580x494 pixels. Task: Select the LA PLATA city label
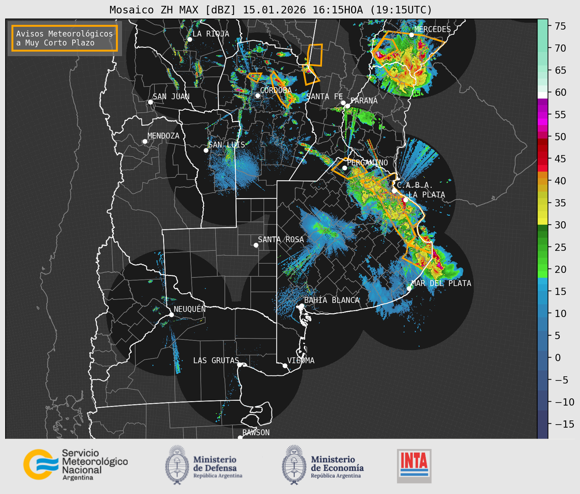pyautogui.click(x=427, y=195)
